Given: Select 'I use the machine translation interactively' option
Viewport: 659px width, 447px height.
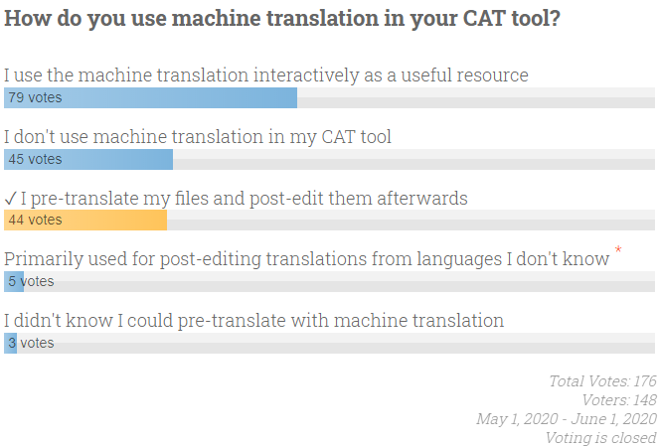Looking at the screenshot, I should pyautogui.click(x=266, y=75).
